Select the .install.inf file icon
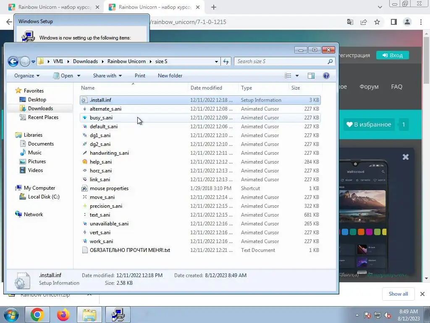Viewport: 430px width, 323px height. [85, 100]
